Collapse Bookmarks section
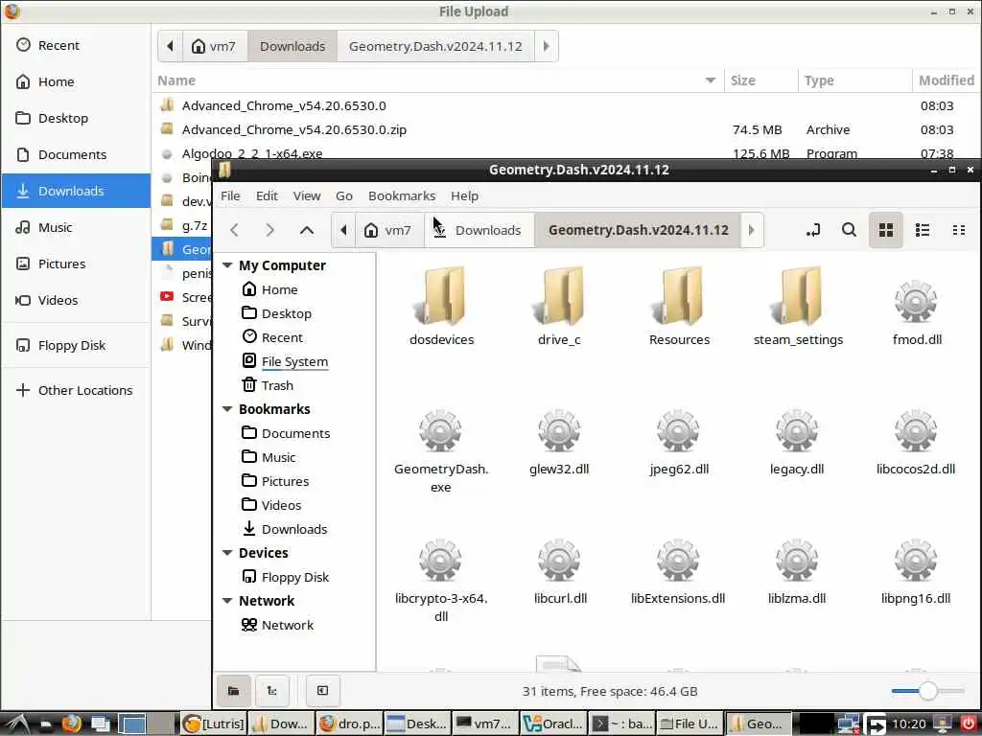Image resolution: width=982 pixels, height=736 pixels. click(227, 408)
